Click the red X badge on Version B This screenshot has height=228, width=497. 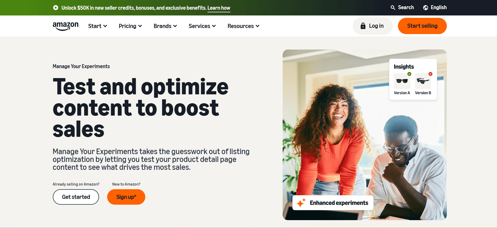430,74
